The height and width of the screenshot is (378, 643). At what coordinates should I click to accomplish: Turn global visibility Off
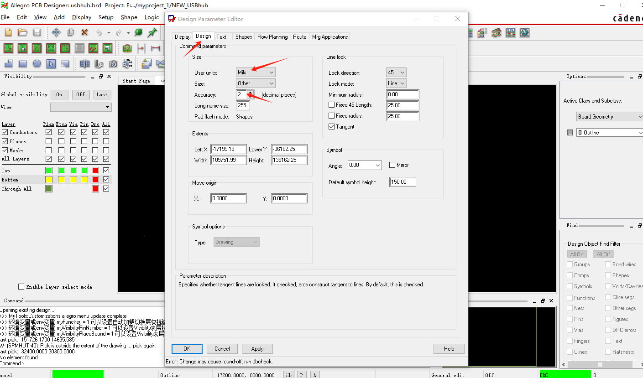[x=81, y=94]
